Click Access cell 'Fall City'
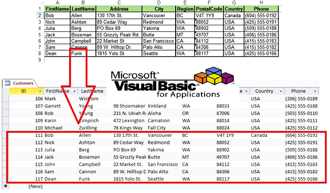The image size is (330, 193). tap(156, 128)
